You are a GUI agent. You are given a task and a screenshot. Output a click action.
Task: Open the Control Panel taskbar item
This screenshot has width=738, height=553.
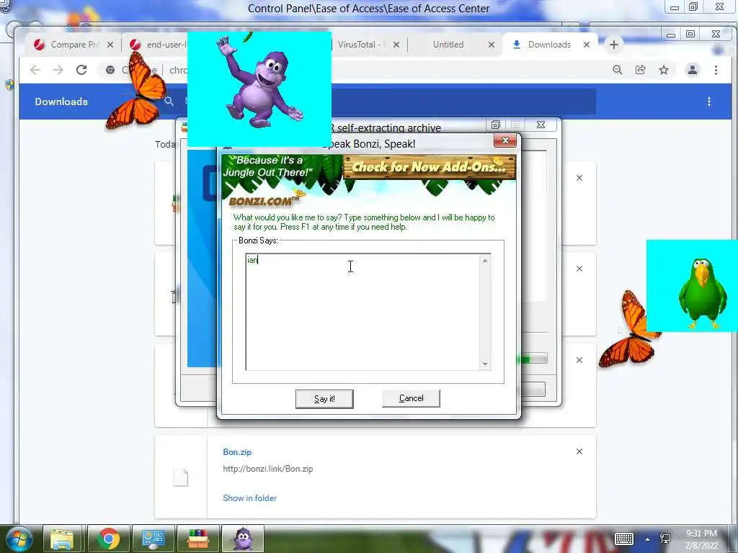click(x=153, y=539)
